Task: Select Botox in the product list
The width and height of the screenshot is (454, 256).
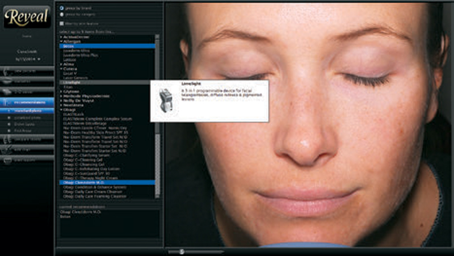Action: (71, 46)
